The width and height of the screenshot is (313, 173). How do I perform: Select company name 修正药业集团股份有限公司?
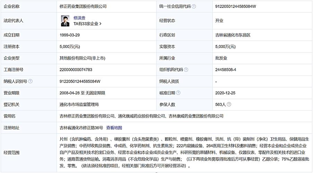tap(83, 6)
